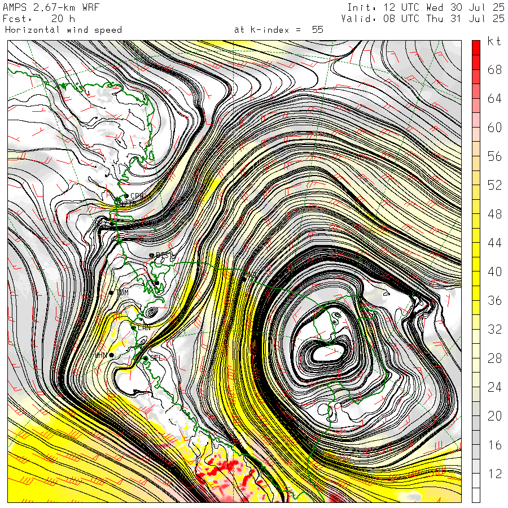Image resolution: width=508 pixels, height=508 pixels.
Task: Click the 48 value on the color scale
Action: [494, 214]
